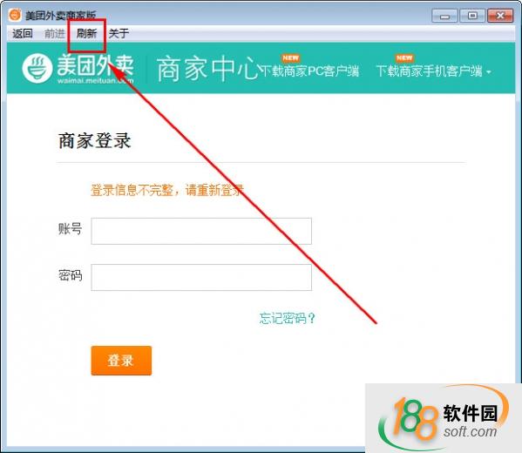Close the 美团外卖商家版 window

pos(500,16)
